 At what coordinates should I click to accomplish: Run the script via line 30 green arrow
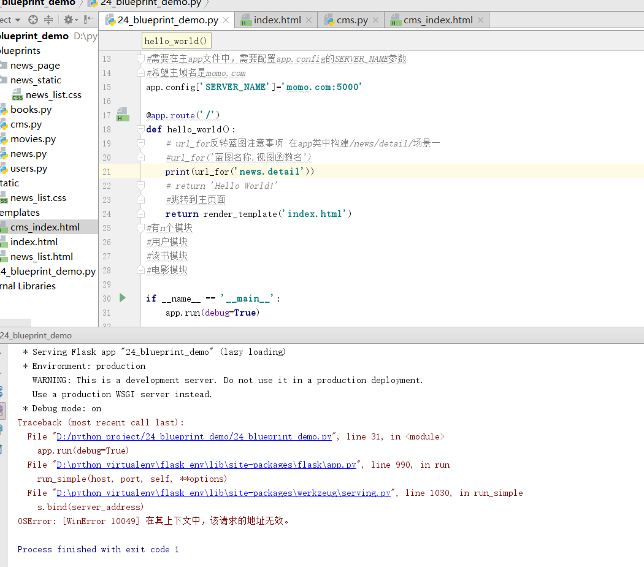click(x=123, y=298)
